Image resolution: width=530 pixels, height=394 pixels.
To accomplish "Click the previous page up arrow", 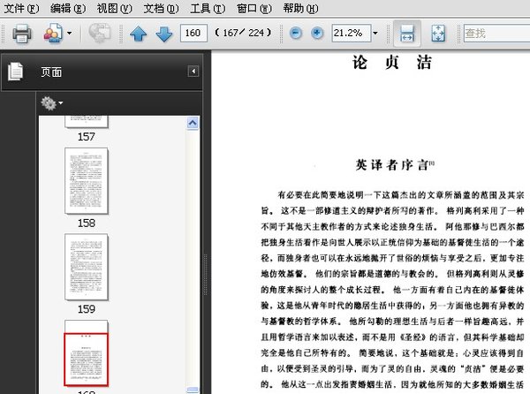I will [139, 34].
